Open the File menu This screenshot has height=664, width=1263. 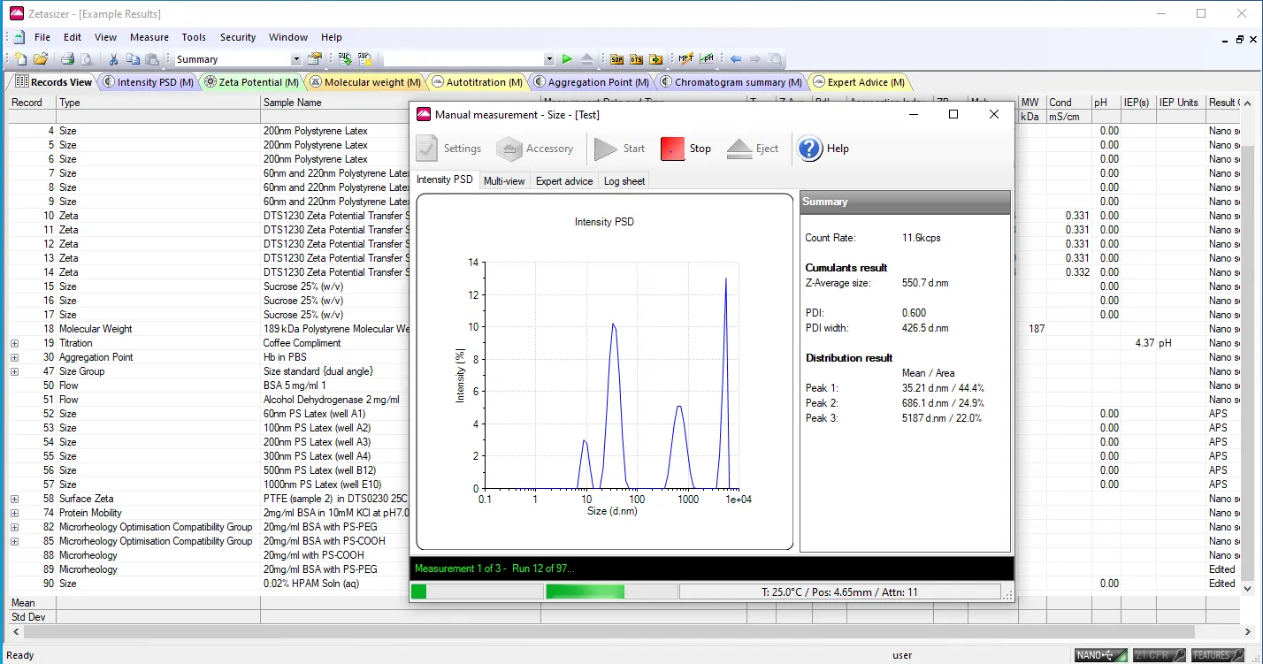click(42, 37)
